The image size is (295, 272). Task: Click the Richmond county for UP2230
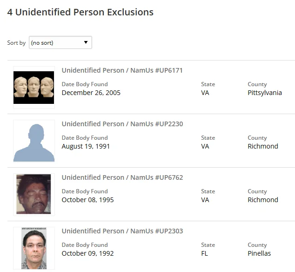262,146
